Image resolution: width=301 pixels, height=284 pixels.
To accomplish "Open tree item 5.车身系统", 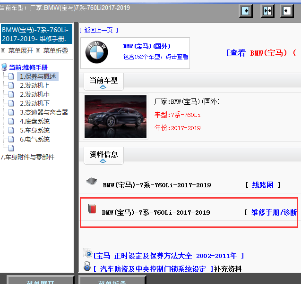I will [35, 131].
